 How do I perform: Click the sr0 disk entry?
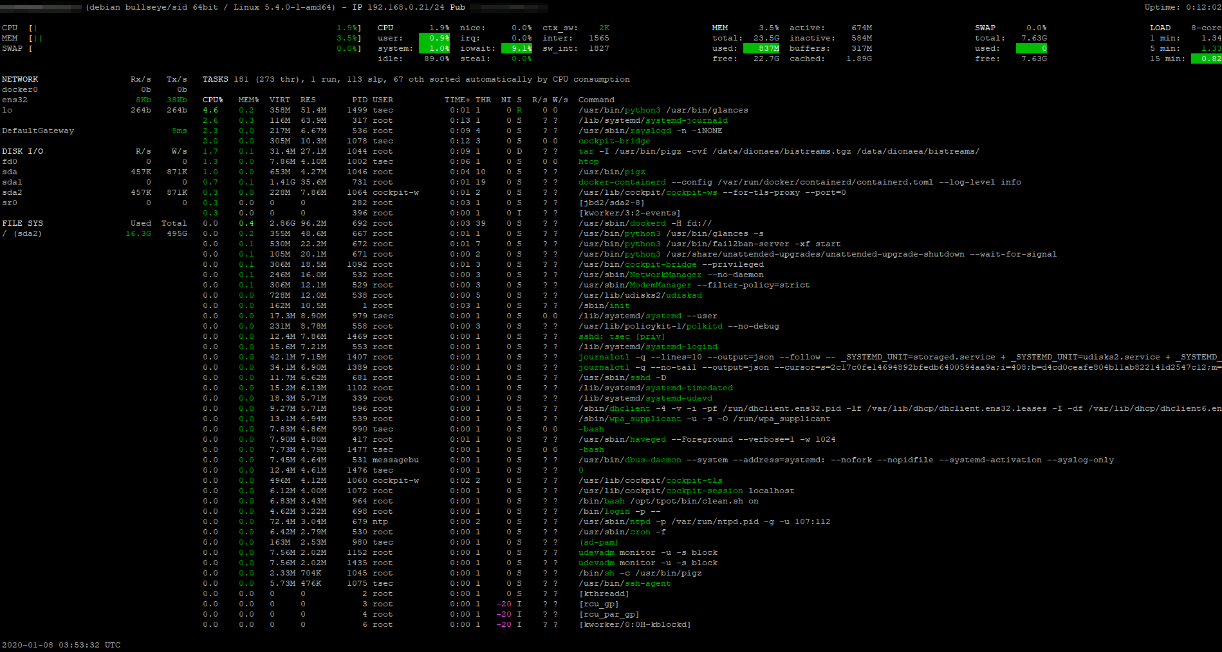(95, 203)
